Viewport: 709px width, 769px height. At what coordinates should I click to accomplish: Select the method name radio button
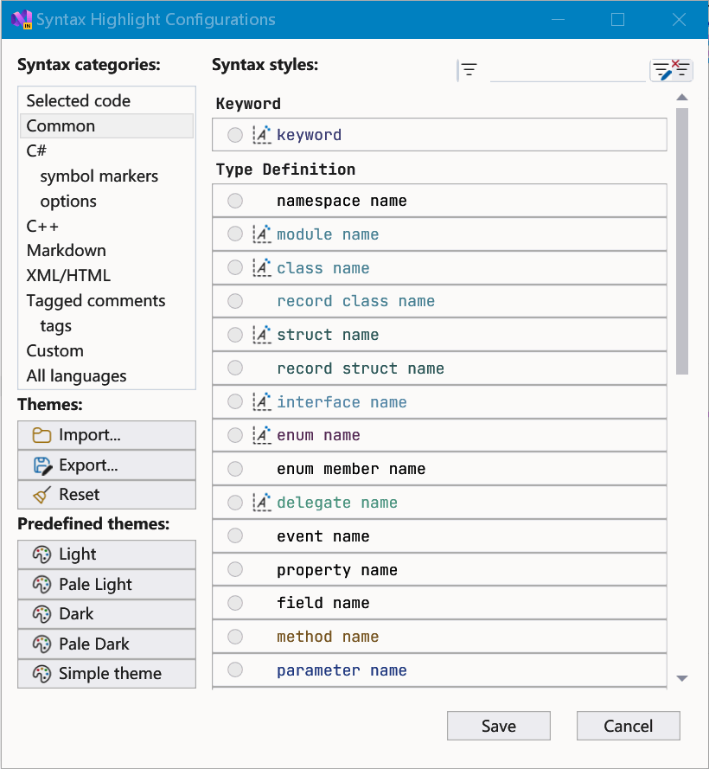point(235,637)
